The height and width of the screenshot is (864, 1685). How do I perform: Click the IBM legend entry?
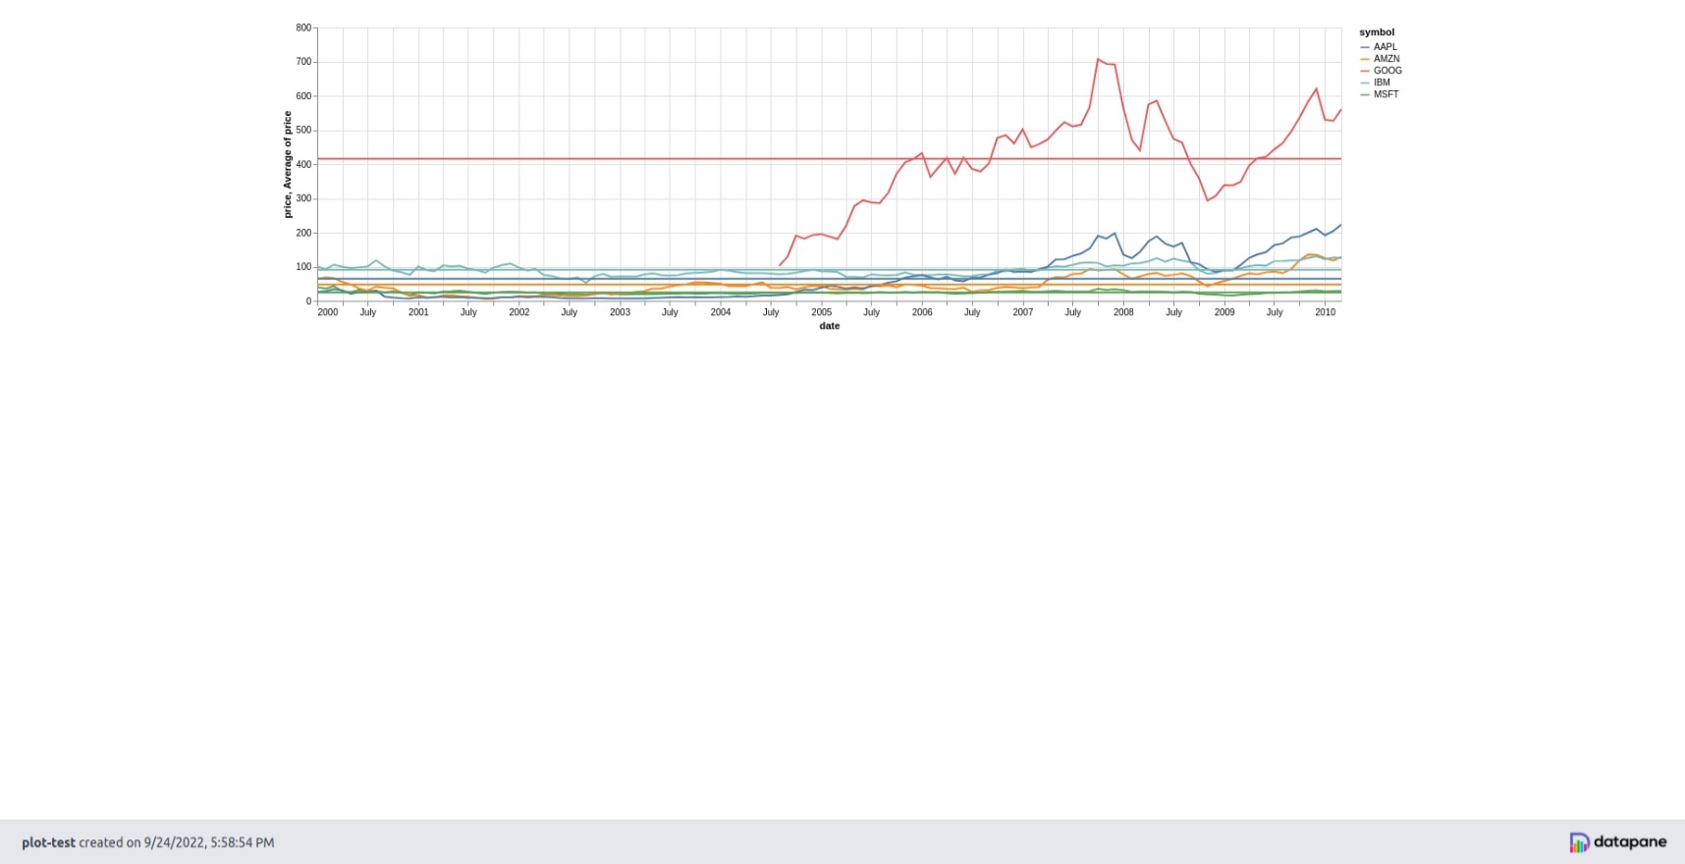click(1375, 82)
